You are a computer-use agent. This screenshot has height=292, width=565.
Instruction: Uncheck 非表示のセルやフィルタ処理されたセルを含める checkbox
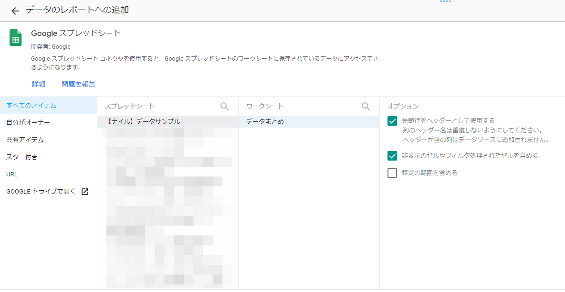click(392, 156)
